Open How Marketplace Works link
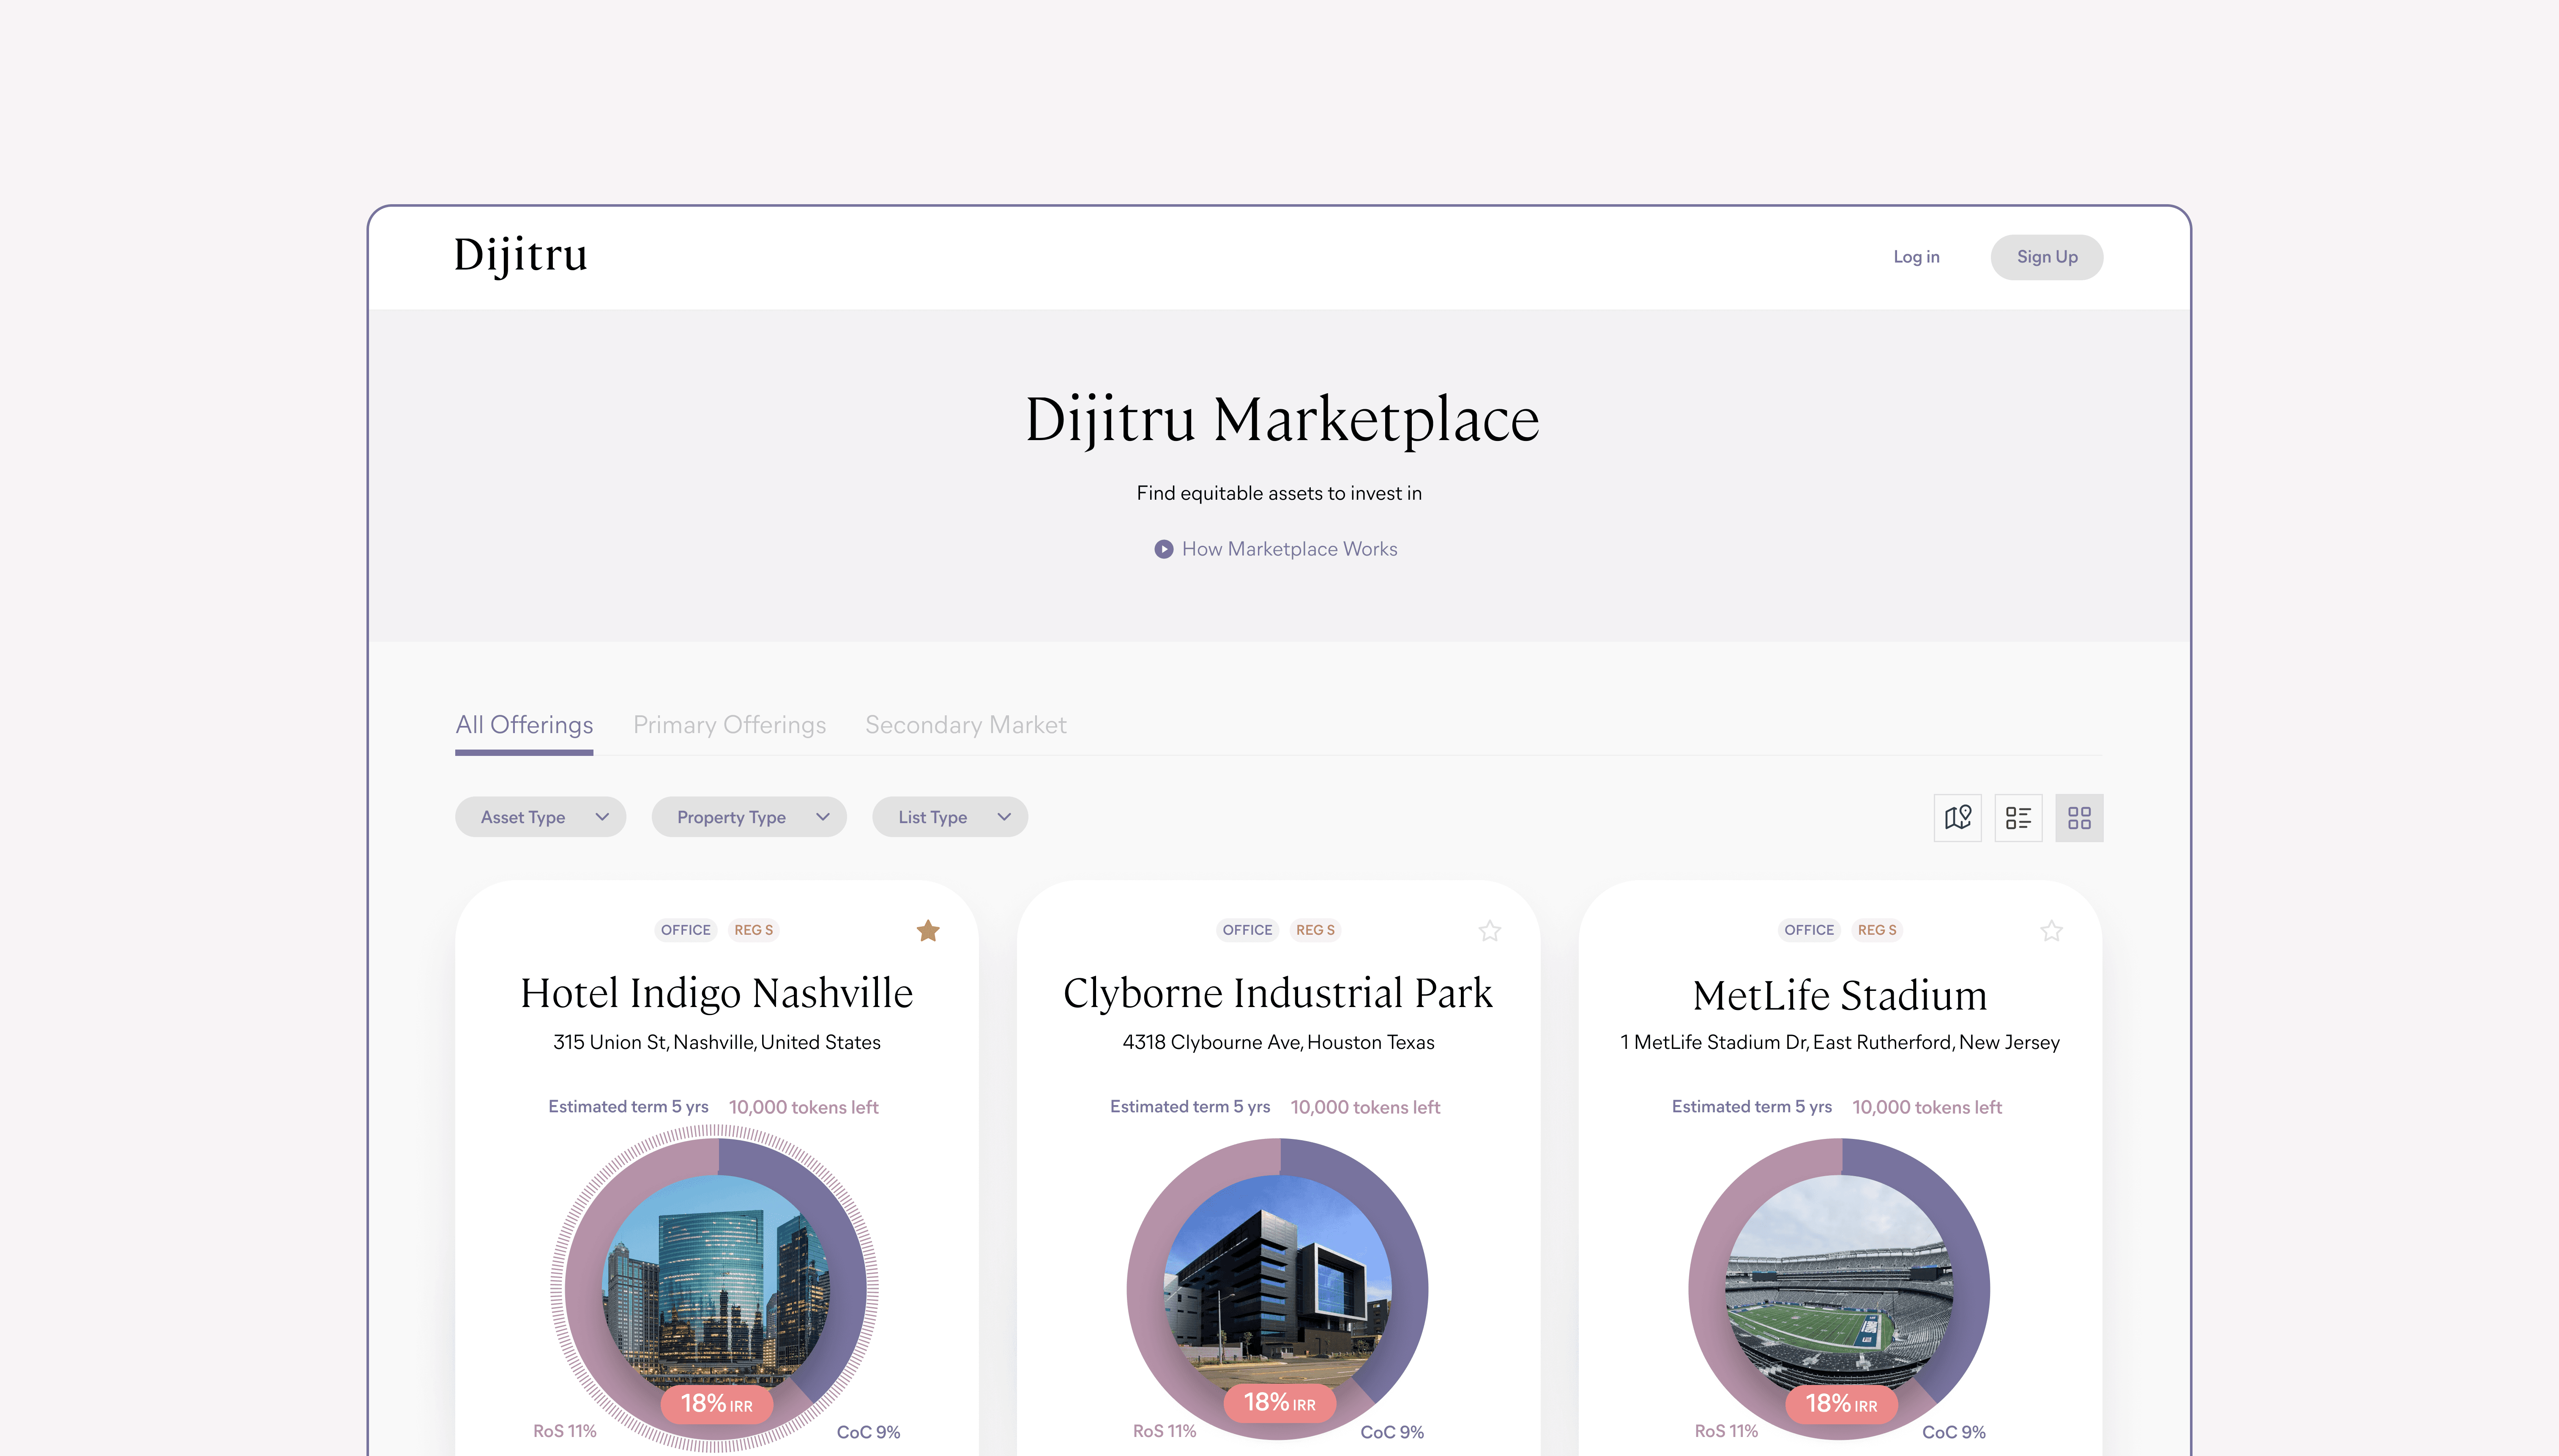The height and width of the screenshot is (1456, 2559). click(1290, 549)
